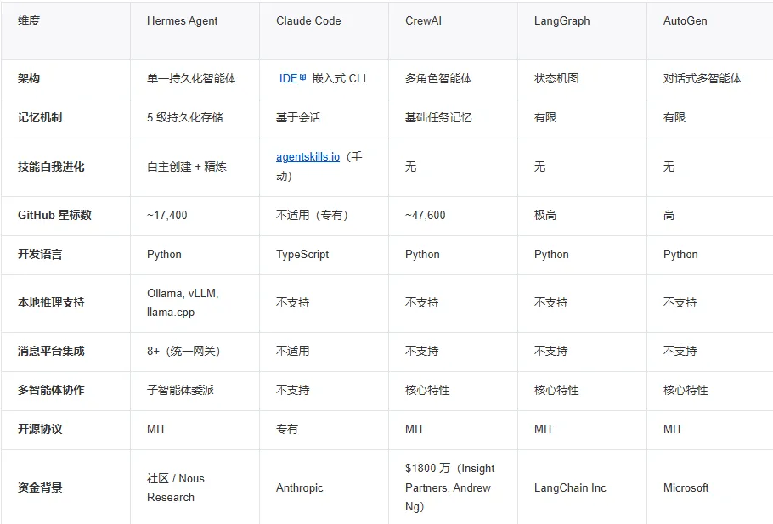
Task: Select the TypeScript cell
Action: click(302, 255)
